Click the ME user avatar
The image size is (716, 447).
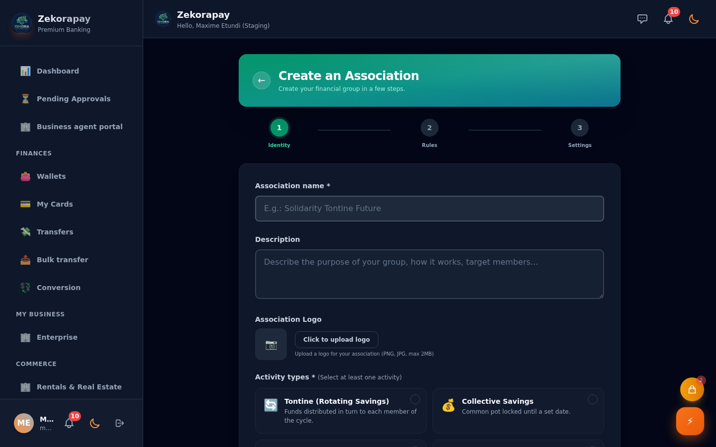[x=24, y=423]
